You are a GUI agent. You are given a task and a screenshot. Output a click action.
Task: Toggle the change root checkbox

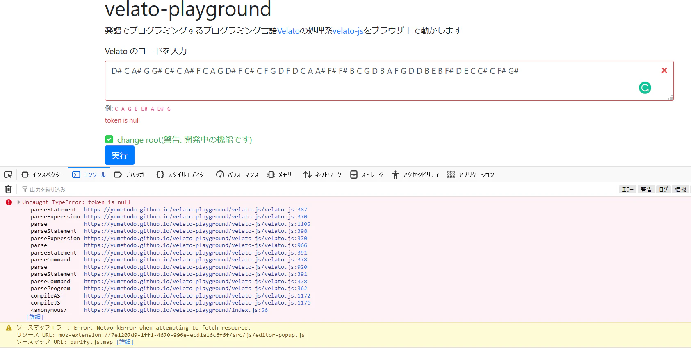109,139
